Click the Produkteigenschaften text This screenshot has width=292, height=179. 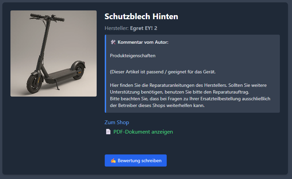pyautogui.click(x=133, y=56)
